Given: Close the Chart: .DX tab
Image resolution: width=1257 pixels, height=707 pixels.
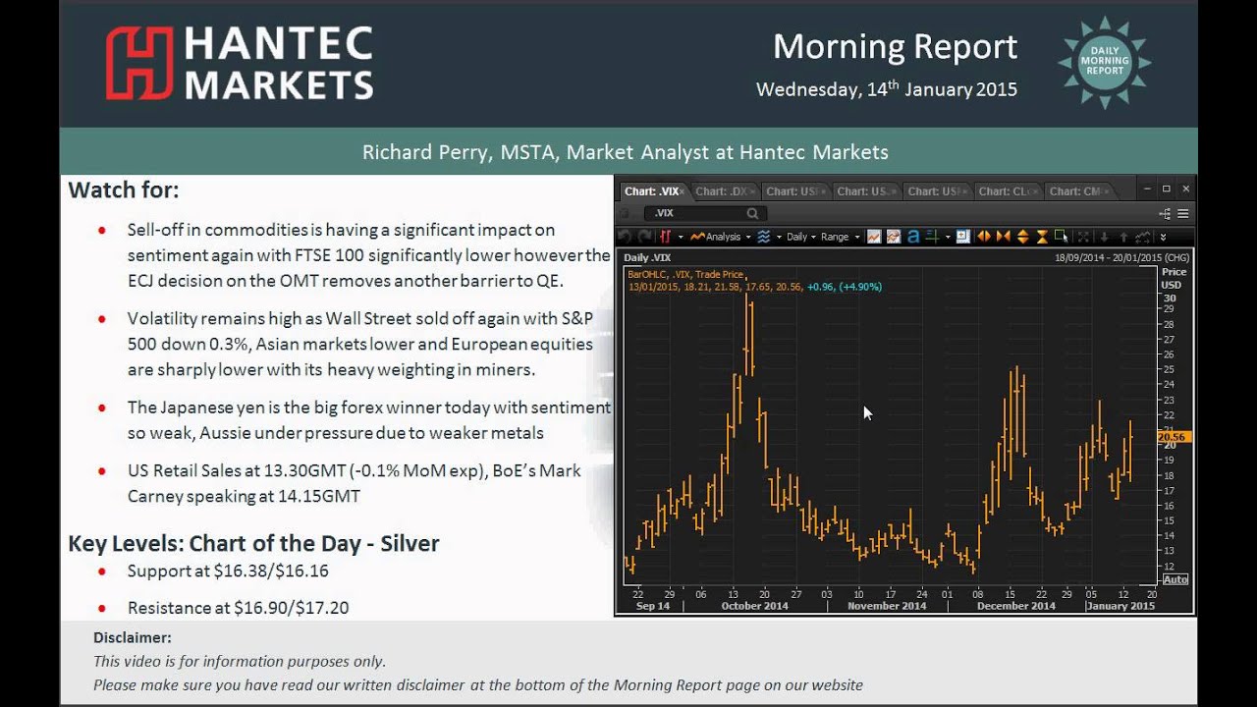Looking at the screenshot, I should pyautogui.click(x=752, y=191).
